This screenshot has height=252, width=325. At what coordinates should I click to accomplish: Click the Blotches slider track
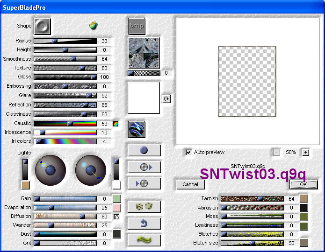point(252,234)
